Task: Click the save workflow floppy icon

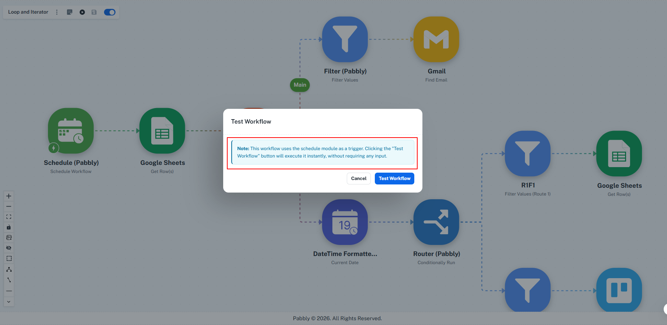Action: [x=94, y=12]
